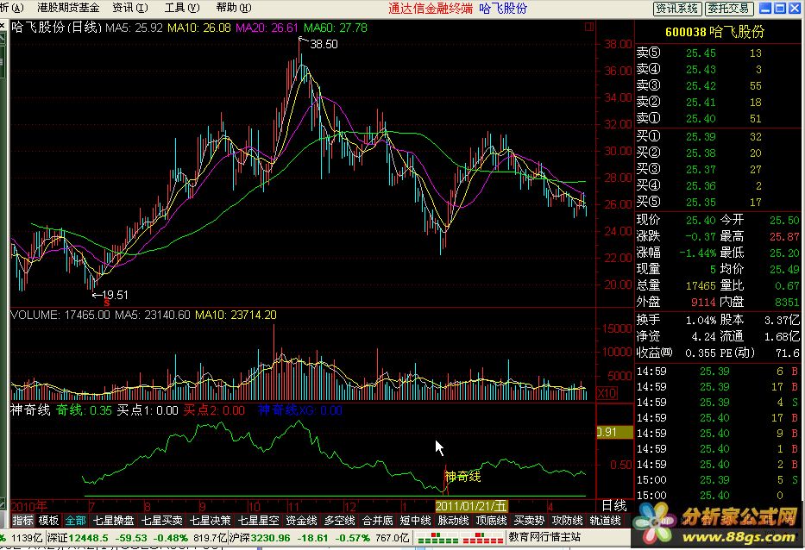Screen dimensions: 805x550
Task: Click the 38.50 high price marker
Action: pyautogui.click(x=324, y=44)
